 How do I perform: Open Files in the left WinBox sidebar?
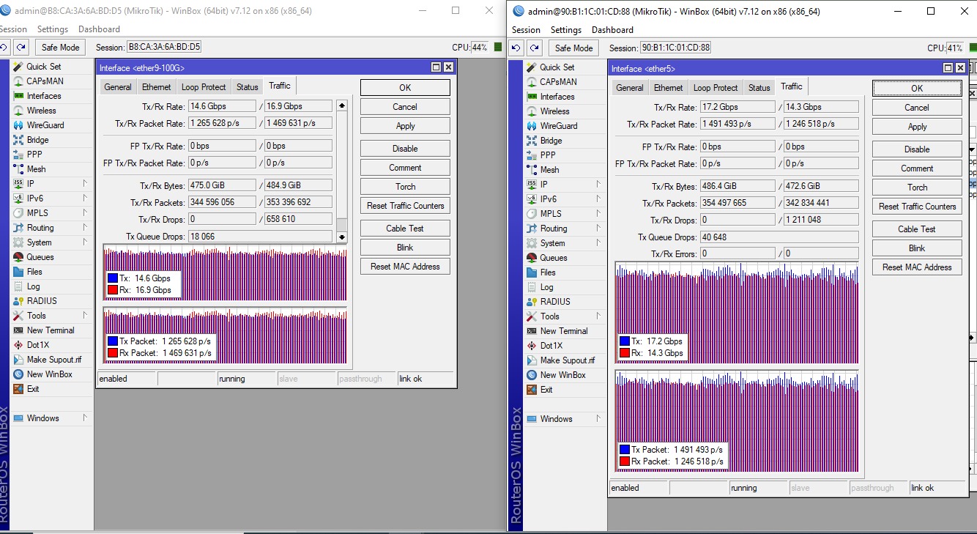point(34,272)
